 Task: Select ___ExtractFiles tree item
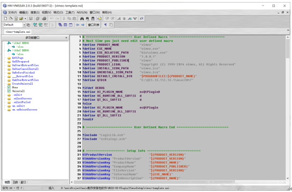click(23, 77)
